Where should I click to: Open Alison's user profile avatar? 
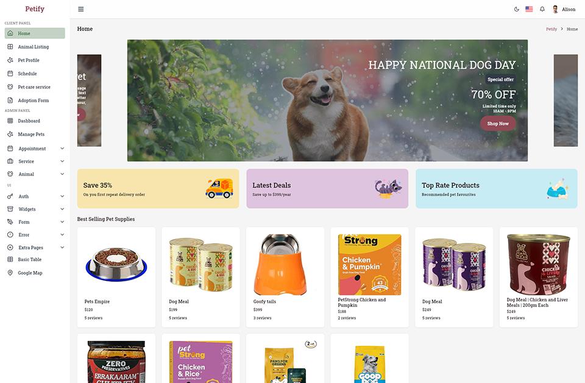click(555, 9)
